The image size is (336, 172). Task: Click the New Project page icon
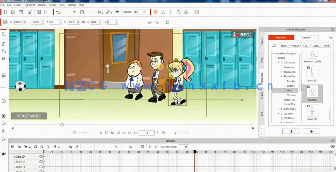coord(6,12)
